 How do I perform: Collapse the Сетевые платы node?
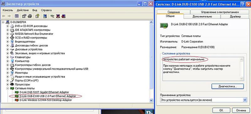pos(8,88)
